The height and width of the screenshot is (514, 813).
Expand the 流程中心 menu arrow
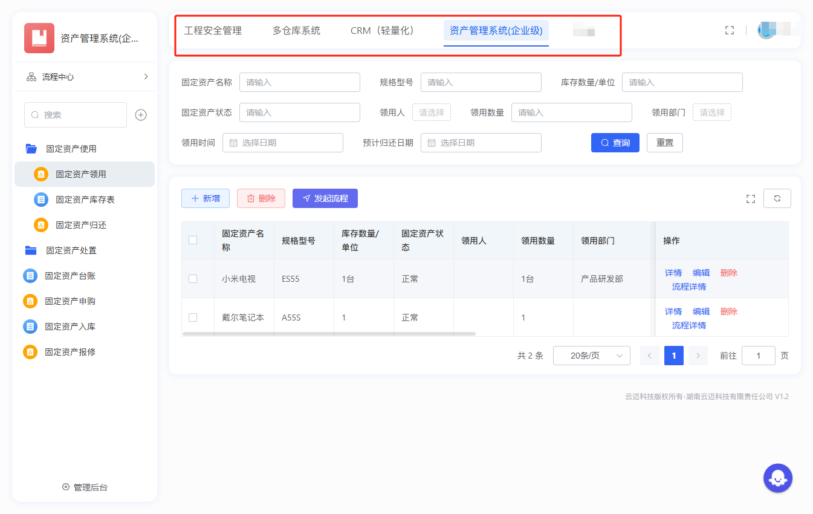pyautogui.click(x=146, y=77)
